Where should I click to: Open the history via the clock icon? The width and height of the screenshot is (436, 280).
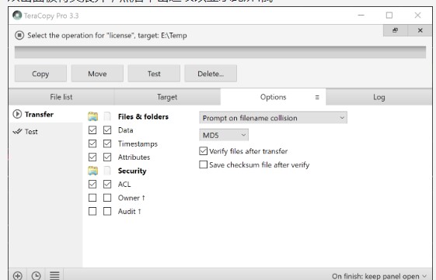[x=37, y=276]
